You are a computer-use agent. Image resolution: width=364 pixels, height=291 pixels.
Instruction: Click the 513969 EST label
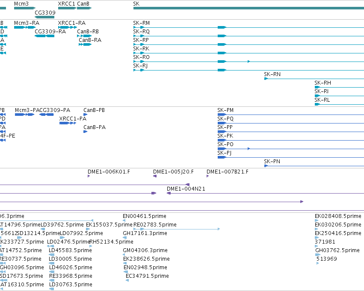[327, 259]
